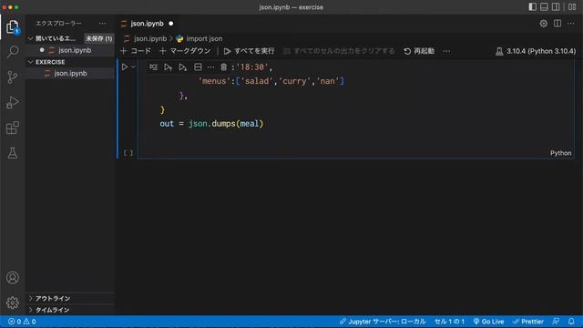Viewport: 583px width, 328px height.
Task: Open run cell options dropdown arrow
Action: 133,67
